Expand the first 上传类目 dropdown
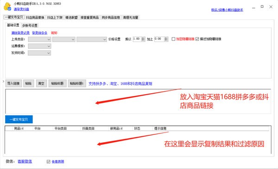The image size is (278, 169). point(39,39)
